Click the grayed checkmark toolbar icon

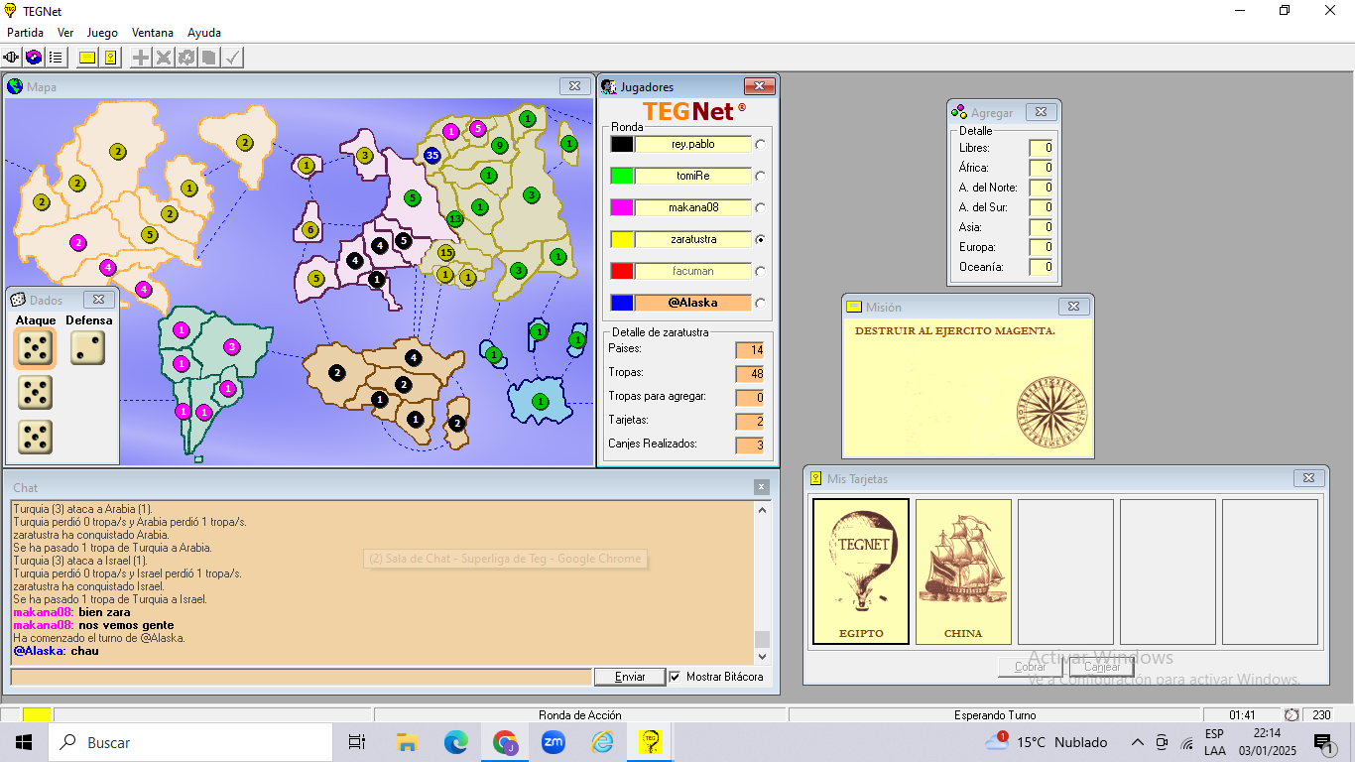(232, 58)
